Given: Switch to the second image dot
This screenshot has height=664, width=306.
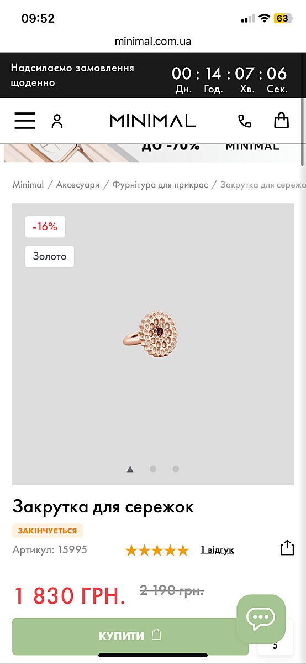Looking at the screenshot, I should (153, 469).
